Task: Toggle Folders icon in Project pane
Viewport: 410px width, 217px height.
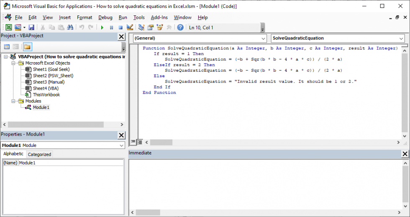Action: point(28,47)
